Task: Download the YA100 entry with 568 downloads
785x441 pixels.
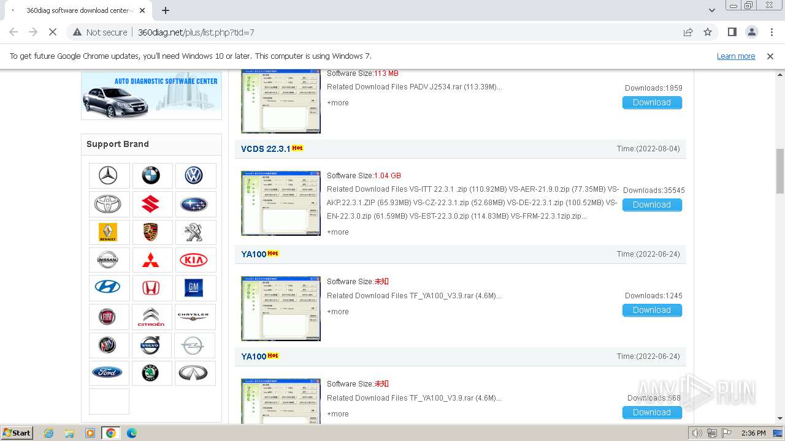Action: tap(652, 412)
